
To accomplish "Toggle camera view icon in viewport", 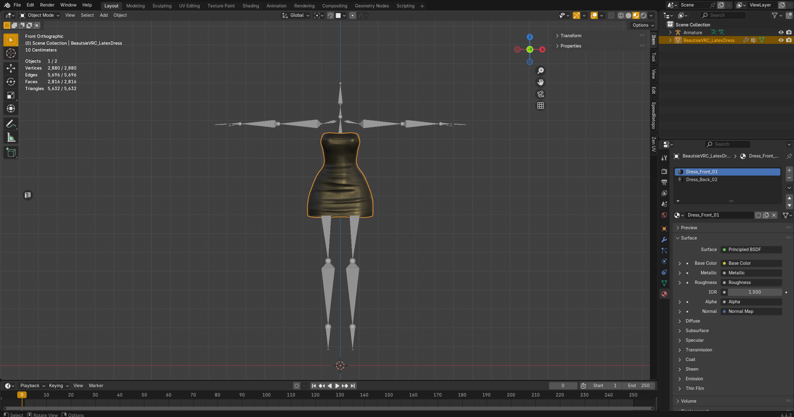I will (x=540, y=94).
